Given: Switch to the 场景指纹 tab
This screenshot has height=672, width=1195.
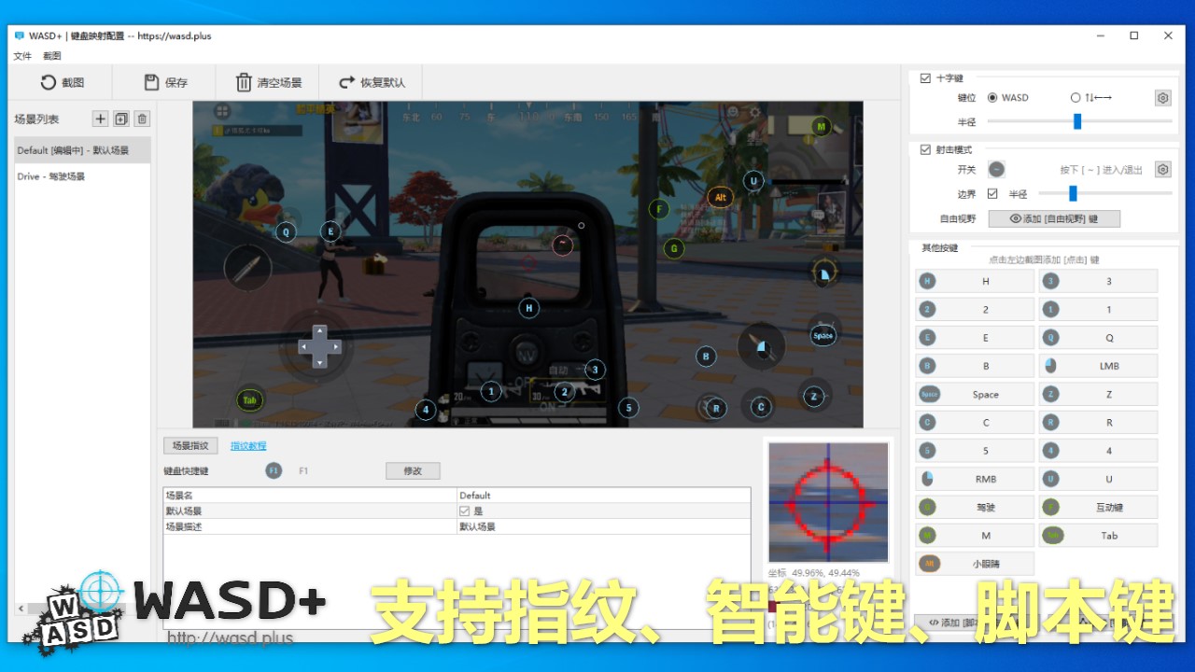Looking at the screenshot, I should pos(190,446).
